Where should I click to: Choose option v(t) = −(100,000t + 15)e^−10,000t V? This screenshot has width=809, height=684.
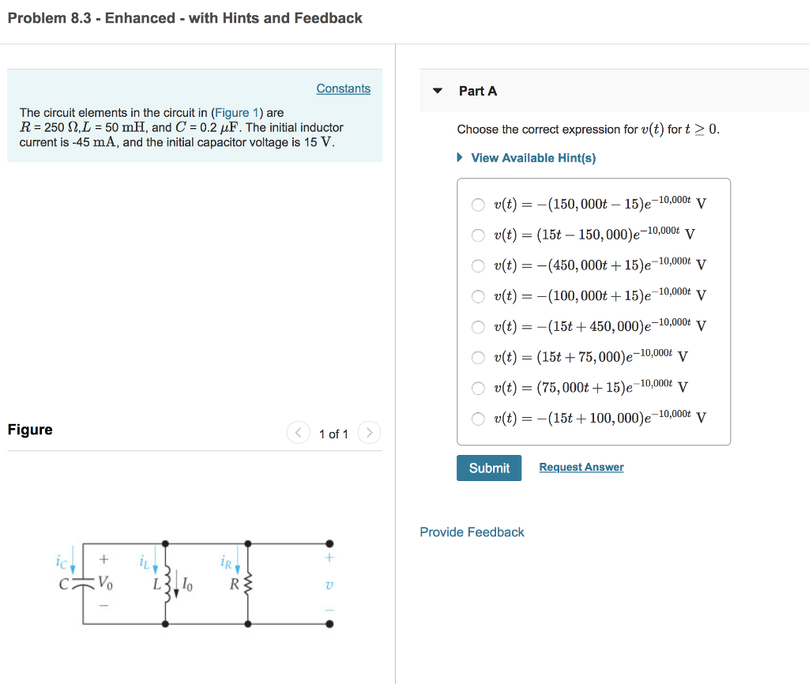pos(478,295)
